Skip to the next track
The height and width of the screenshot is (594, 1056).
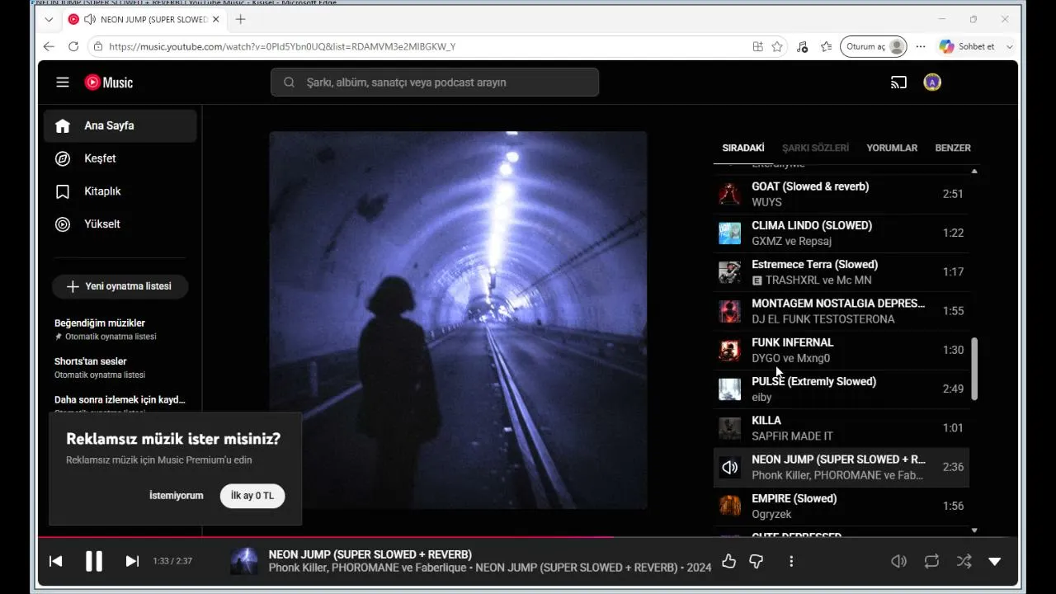(132, 561)
